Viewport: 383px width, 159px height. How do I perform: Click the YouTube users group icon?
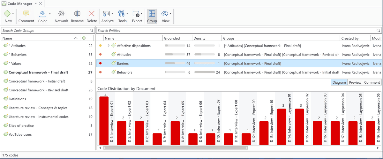5,134
